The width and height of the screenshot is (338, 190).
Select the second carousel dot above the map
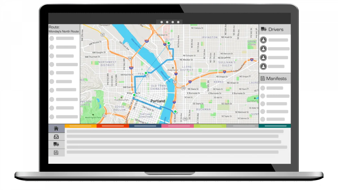click(167, 22)
